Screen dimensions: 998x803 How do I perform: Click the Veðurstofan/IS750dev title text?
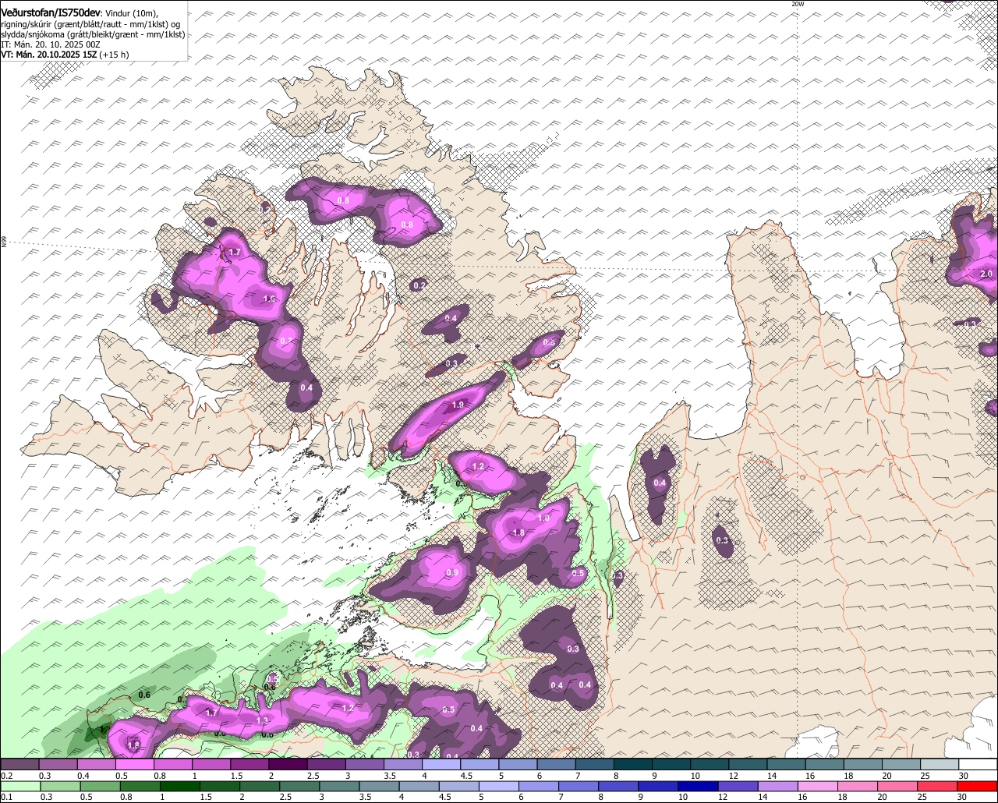(51, 12)
